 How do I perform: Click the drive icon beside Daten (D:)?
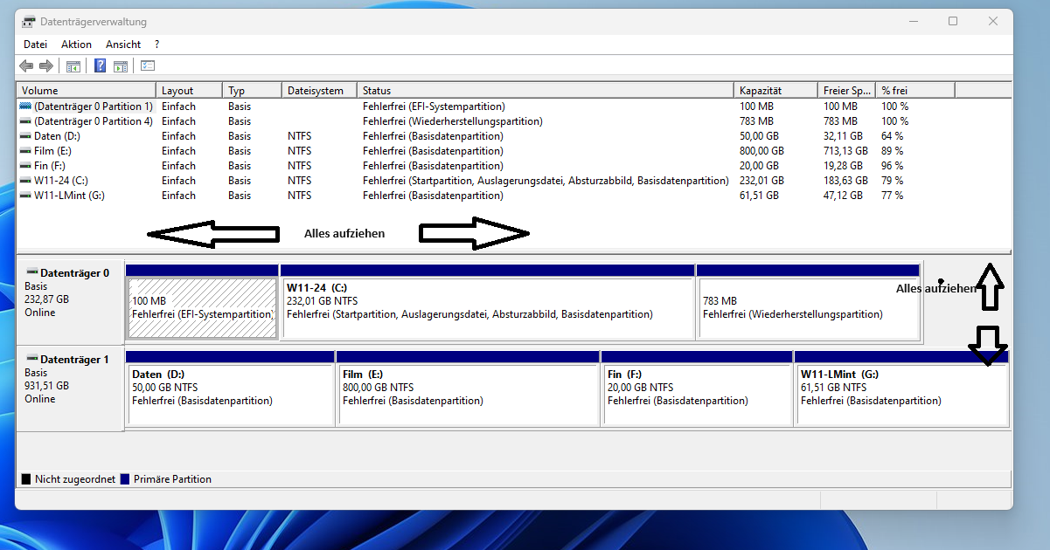pos(25,136)
